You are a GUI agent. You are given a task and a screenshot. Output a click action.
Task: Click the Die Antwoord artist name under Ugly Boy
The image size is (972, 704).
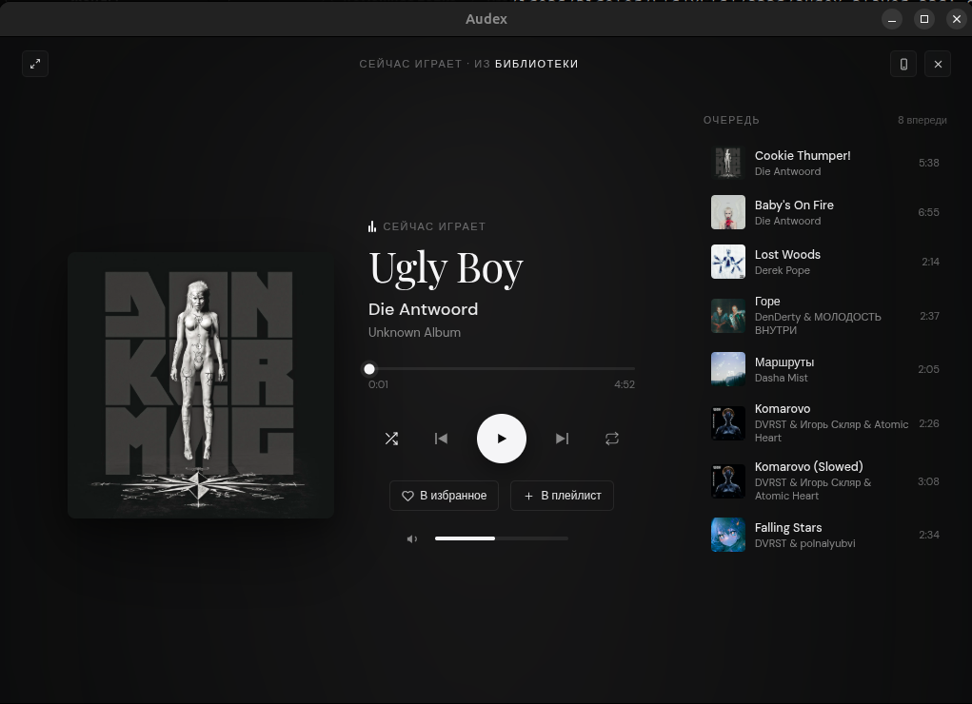pos(424,309)
